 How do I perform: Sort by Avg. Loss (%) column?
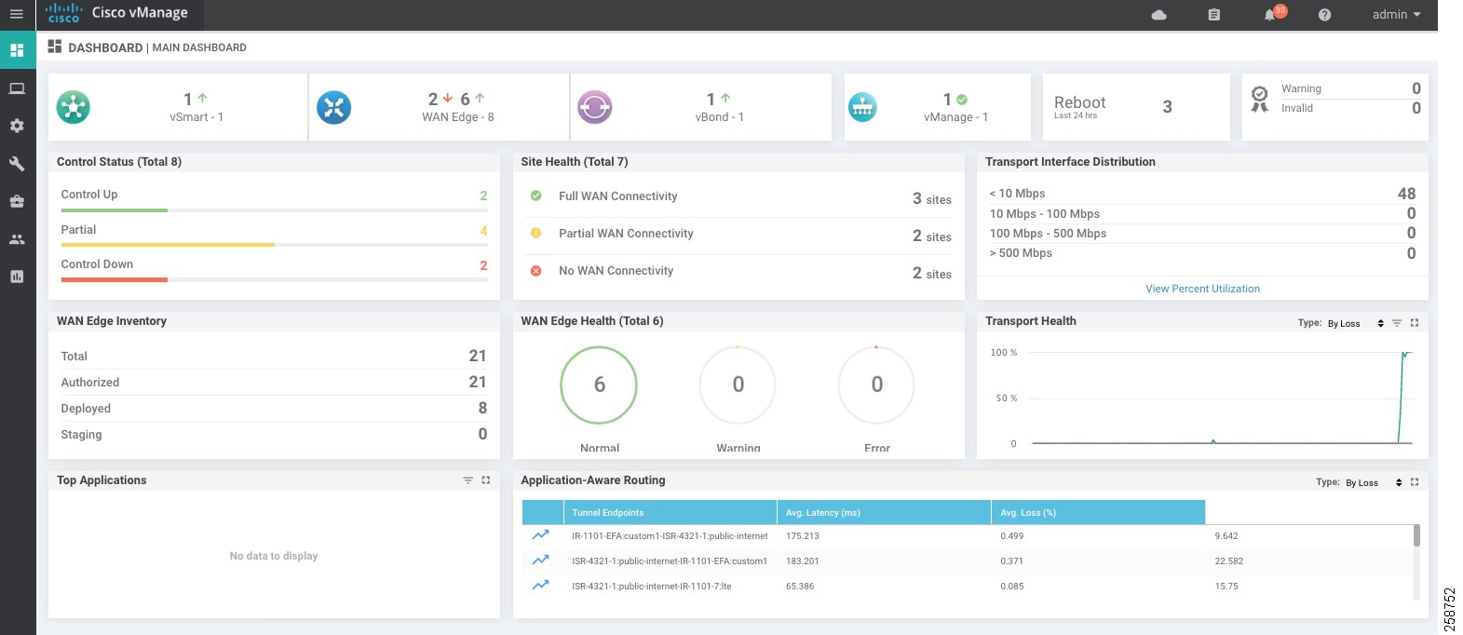tap(1099, 512)
